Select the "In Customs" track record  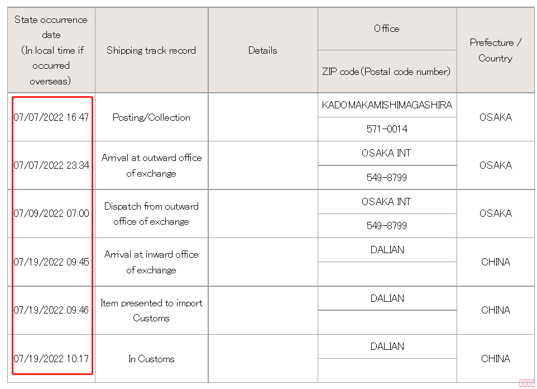151,359
